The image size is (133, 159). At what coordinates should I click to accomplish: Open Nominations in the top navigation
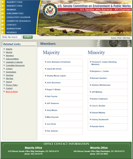pos(14,29)
